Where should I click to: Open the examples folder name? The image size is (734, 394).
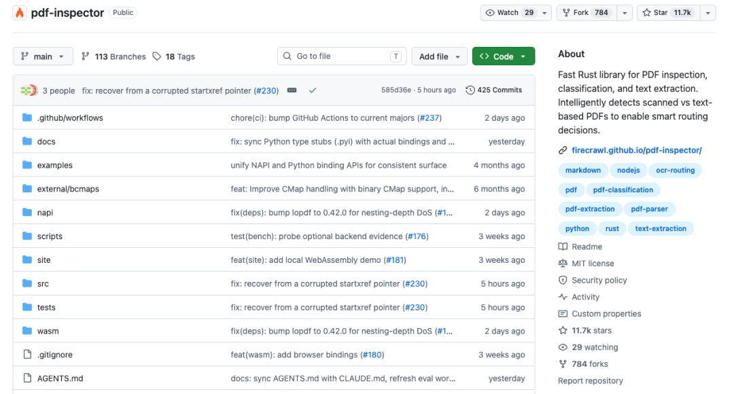[55, 165]
